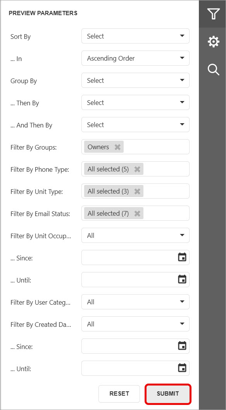Clear All selected (7) email status tag
This screenshot has width=226, height=410.
tap(137, 214)
